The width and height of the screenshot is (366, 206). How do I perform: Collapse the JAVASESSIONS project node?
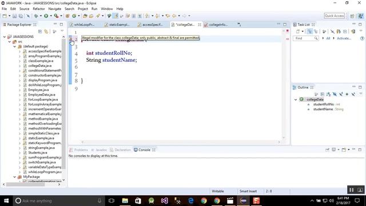point(4,37)
